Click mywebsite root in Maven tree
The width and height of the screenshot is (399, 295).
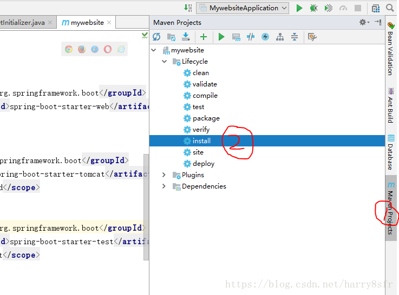click(x=187, y=50)
